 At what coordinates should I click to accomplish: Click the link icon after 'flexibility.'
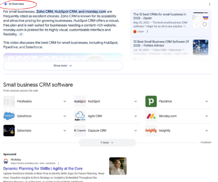coord(21,34)
